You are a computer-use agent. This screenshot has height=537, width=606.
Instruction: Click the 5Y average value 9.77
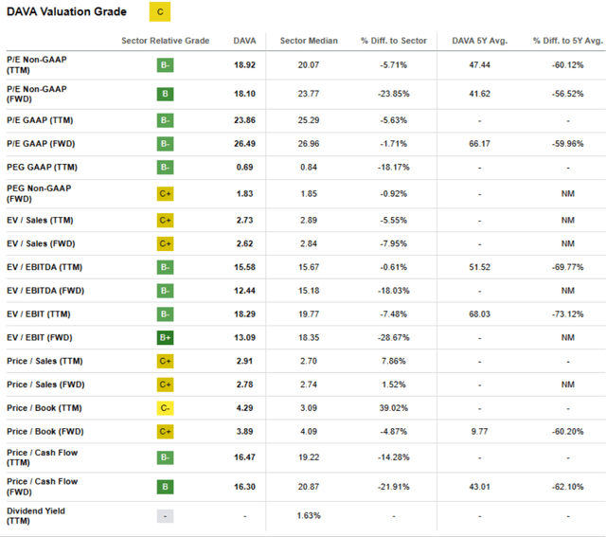pyautogui.click(x=480, y=432)
